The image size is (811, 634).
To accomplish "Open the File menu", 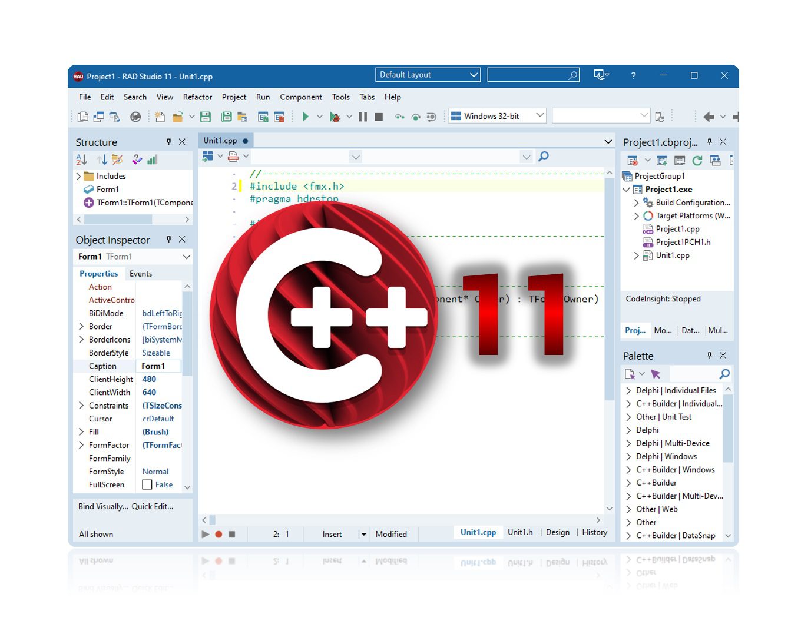I will point(85,97).
